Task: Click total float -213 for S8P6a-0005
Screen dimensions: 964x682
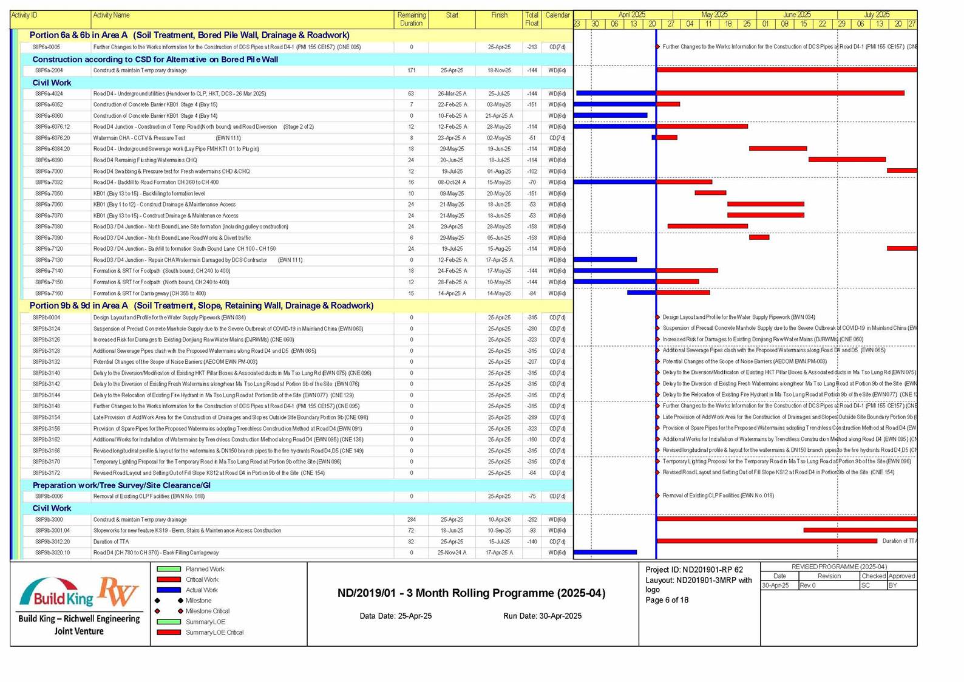Action: click(532, 47)
